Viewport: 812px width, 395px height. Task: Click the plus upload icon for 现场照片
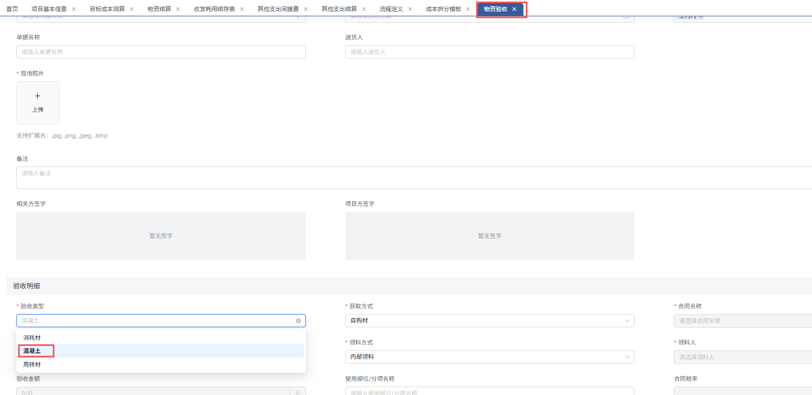click(x=38, y=97)
